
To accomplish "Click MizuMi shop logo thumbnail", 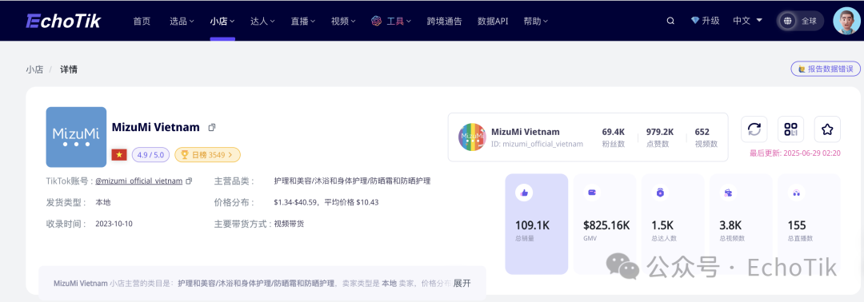I will (x=76, y=137).
